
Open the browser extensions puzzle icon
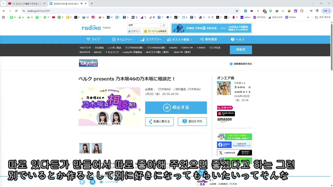pos(302,11)
